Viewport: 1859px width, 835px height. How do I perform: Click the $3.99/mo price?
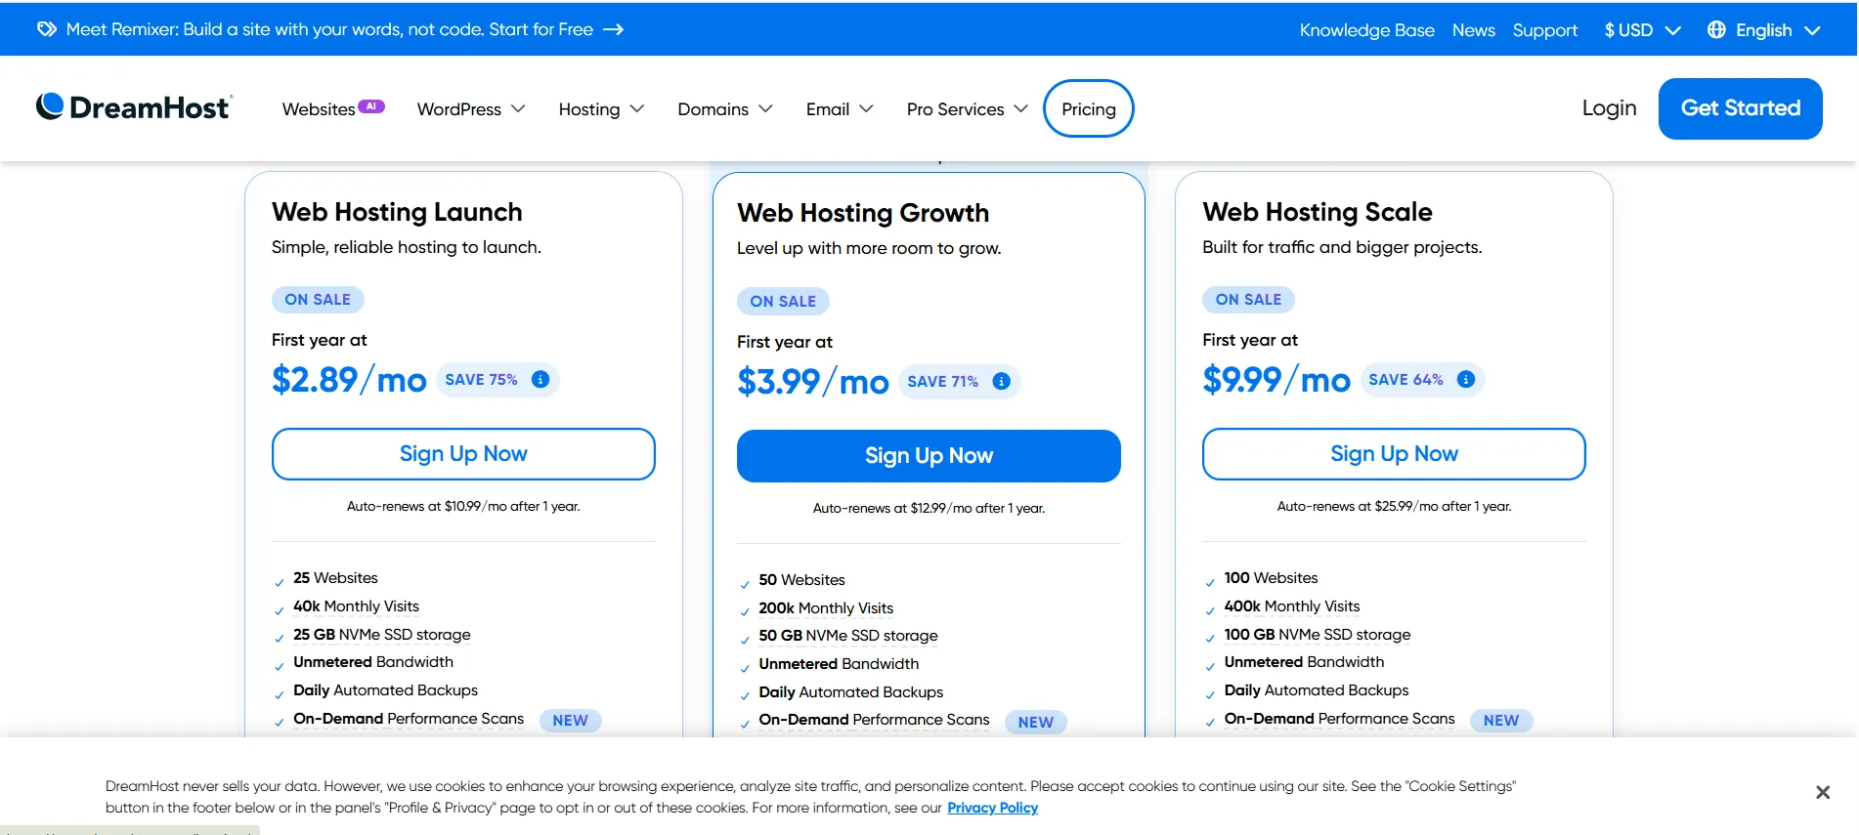pos(813,382)
